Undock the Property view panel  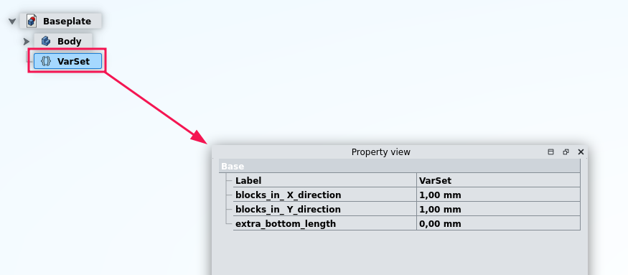[x=566, y=152]
